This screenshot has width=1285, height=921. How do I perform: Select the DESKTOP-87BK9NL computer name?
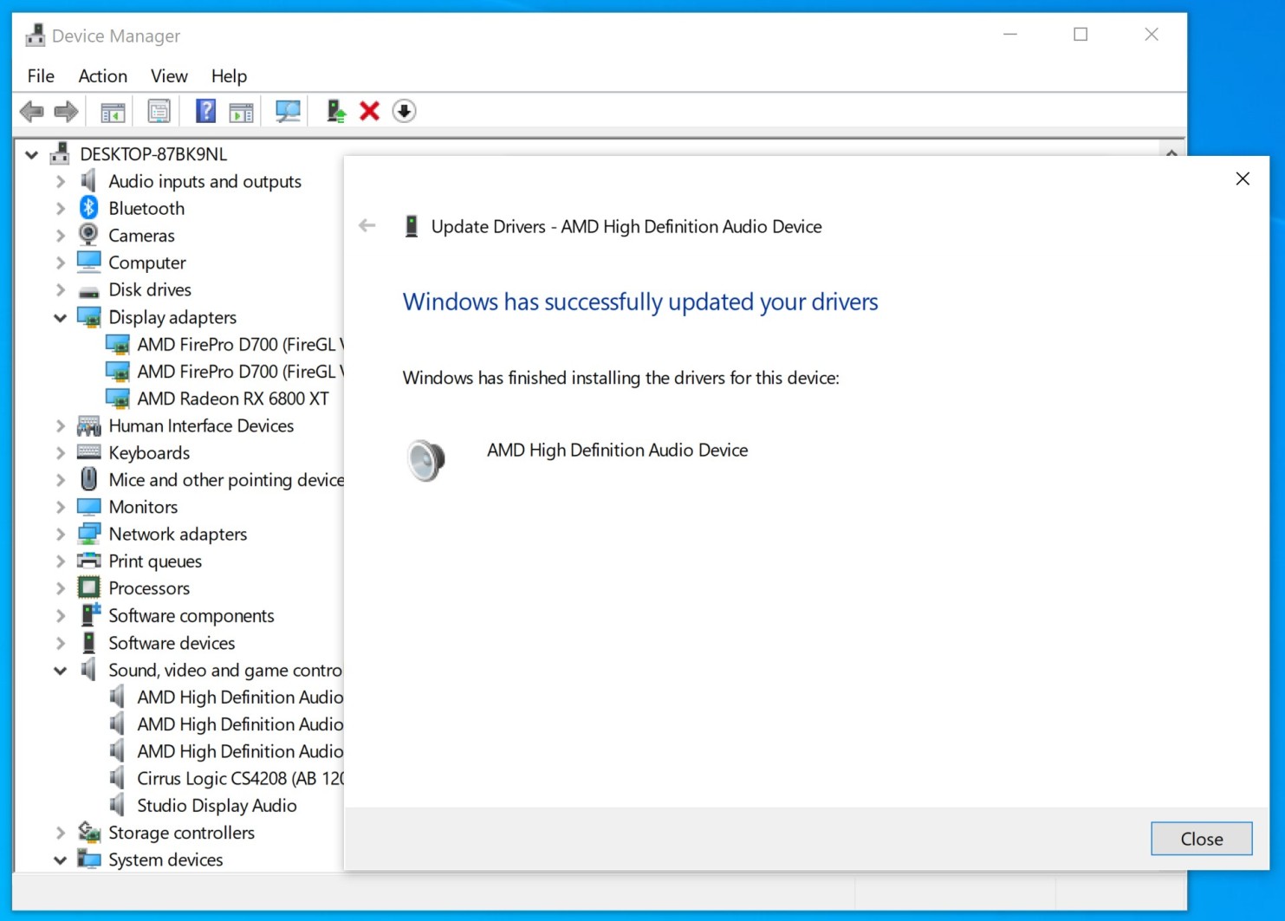click(x=153, y=154)
